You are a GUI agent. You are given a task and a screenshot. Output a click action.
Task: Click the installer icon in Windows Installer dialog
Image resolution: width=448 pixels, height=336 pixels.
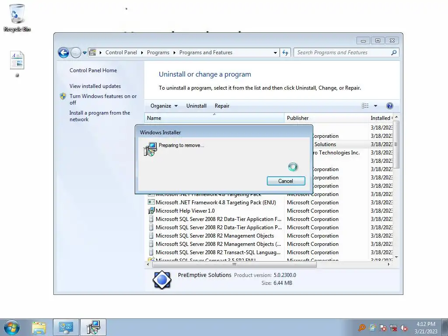pos(150,149)
